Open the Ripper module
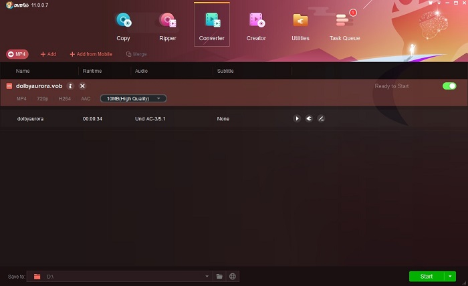 point(168,25)
